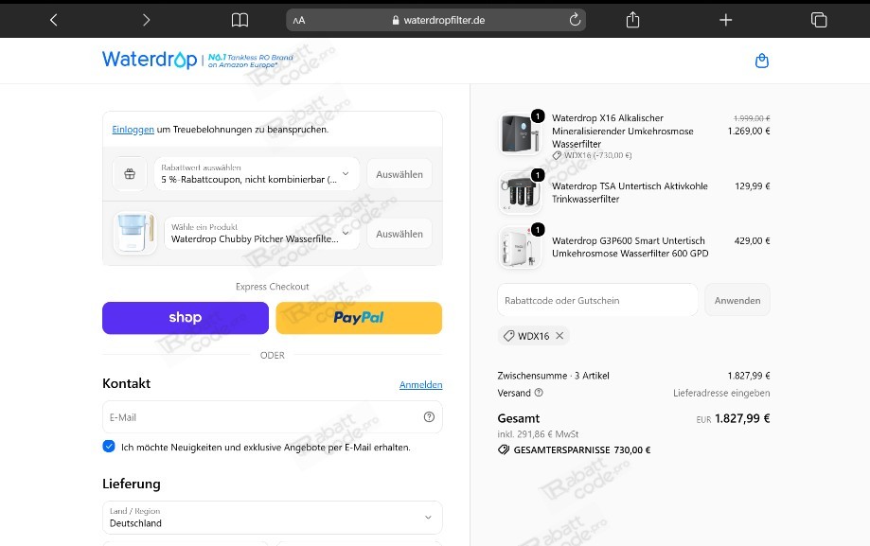Remove the WDX16 discount code tag
This screenshot has width=870, height=546.
point(559,336)
